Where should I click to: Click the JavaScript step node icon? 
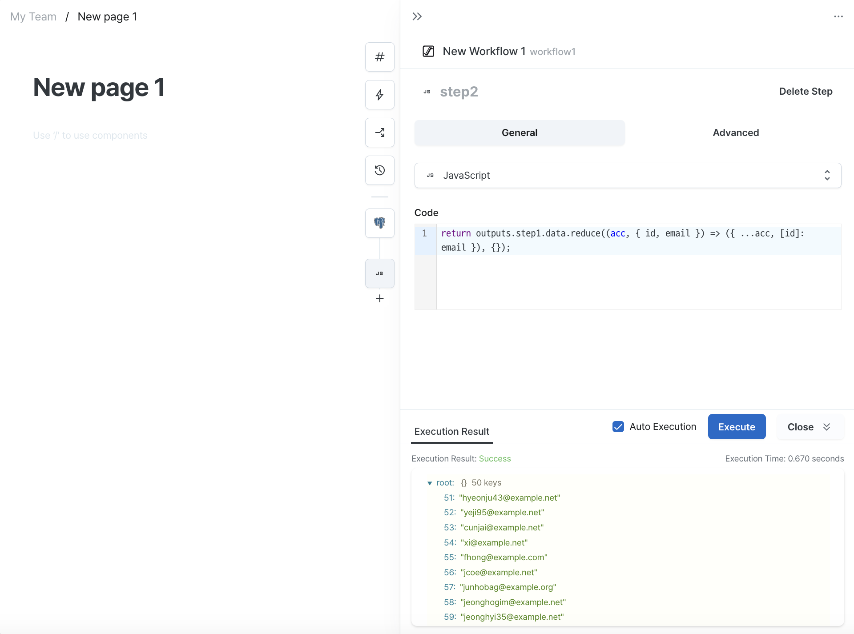coord(380,273)
